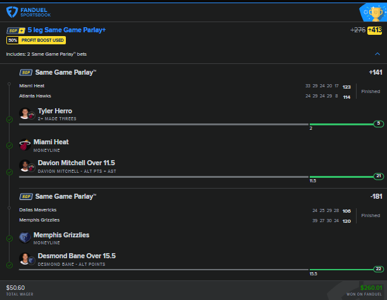Click the second Same Game Parlay heading
The height and width of the screenshot is (300, 387).
tap(66, 197)
